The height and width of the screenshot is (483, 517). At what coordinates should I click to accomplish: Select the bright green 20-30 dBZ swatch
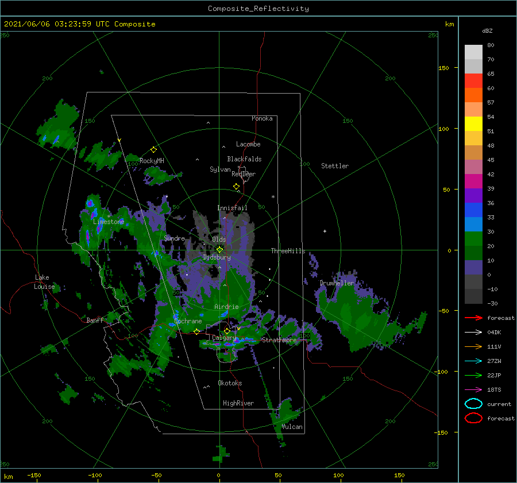click(x=473, y=238)
